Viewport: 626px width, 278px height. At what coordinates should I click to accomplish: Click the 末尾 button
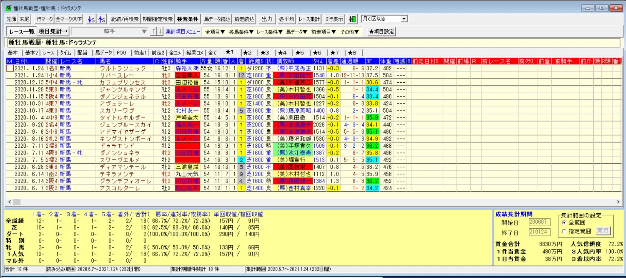(24, 19)
